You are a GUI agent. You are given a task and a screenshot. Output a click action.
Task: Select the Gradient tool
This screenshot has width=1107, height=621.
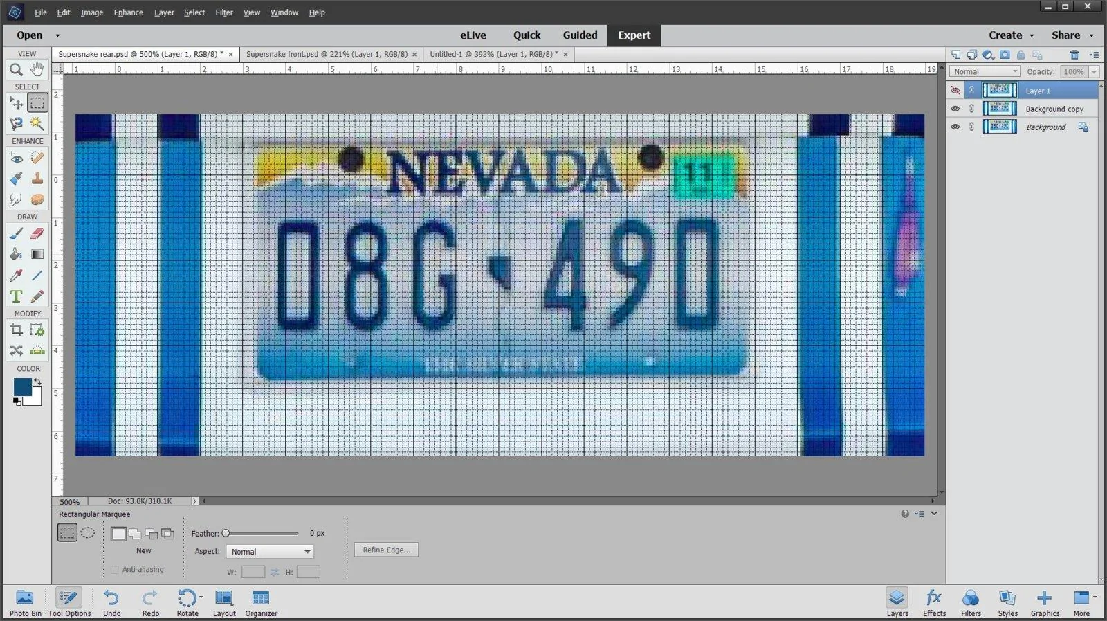click(x=37, y=254)
